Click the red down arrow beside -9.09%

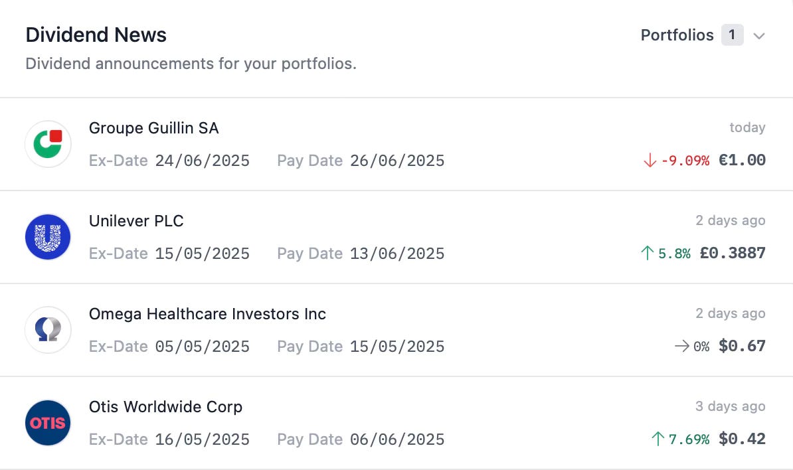[650, 161]
